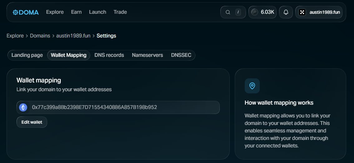The width and height of the screenshot is (354, 163).
Task: Open the austin1989.fun account button
Action: 319,12
